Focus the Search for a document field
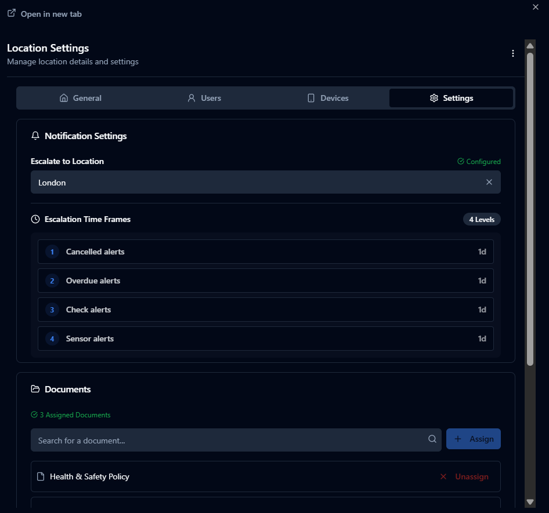549x513 pixels. click(236, 440)
